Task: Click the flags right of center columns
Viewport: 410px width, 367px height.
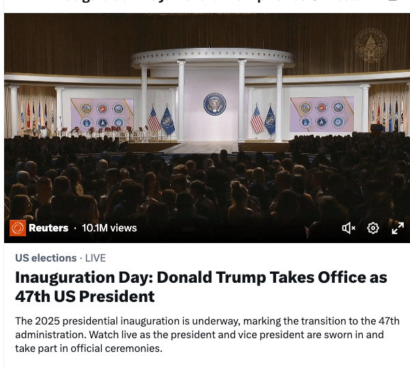Action: (263, 120)
